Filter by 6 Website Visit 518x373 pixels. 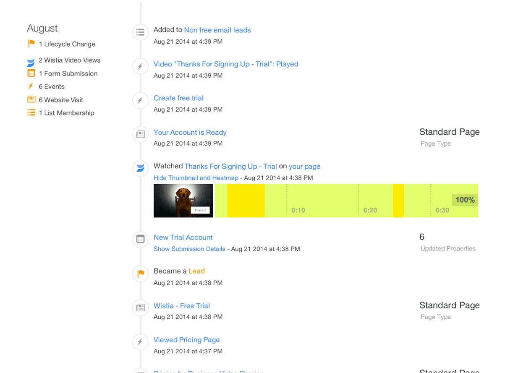tap(61, 100)
